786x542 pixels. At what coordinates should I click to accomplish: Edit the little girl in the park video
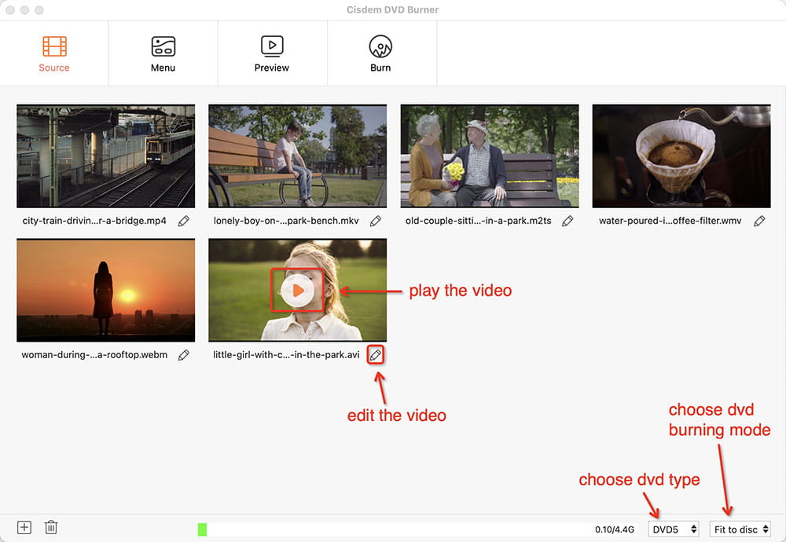point(376,355)
